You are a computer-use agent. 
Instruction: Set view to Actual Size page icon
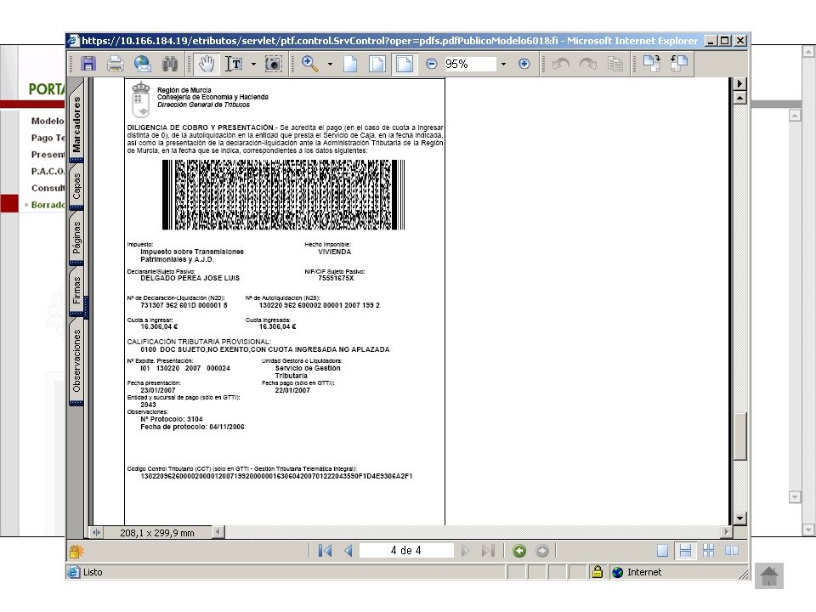[350, 64]
